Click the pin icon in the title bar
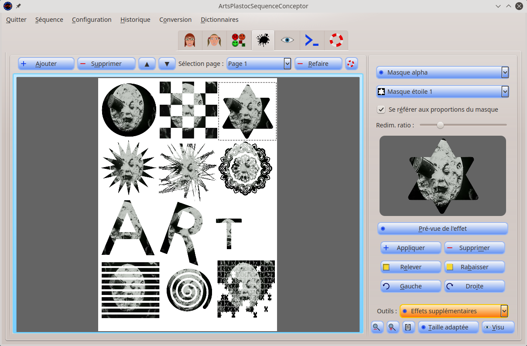This screenshot has width=527, height=346. tap(18, 6)
